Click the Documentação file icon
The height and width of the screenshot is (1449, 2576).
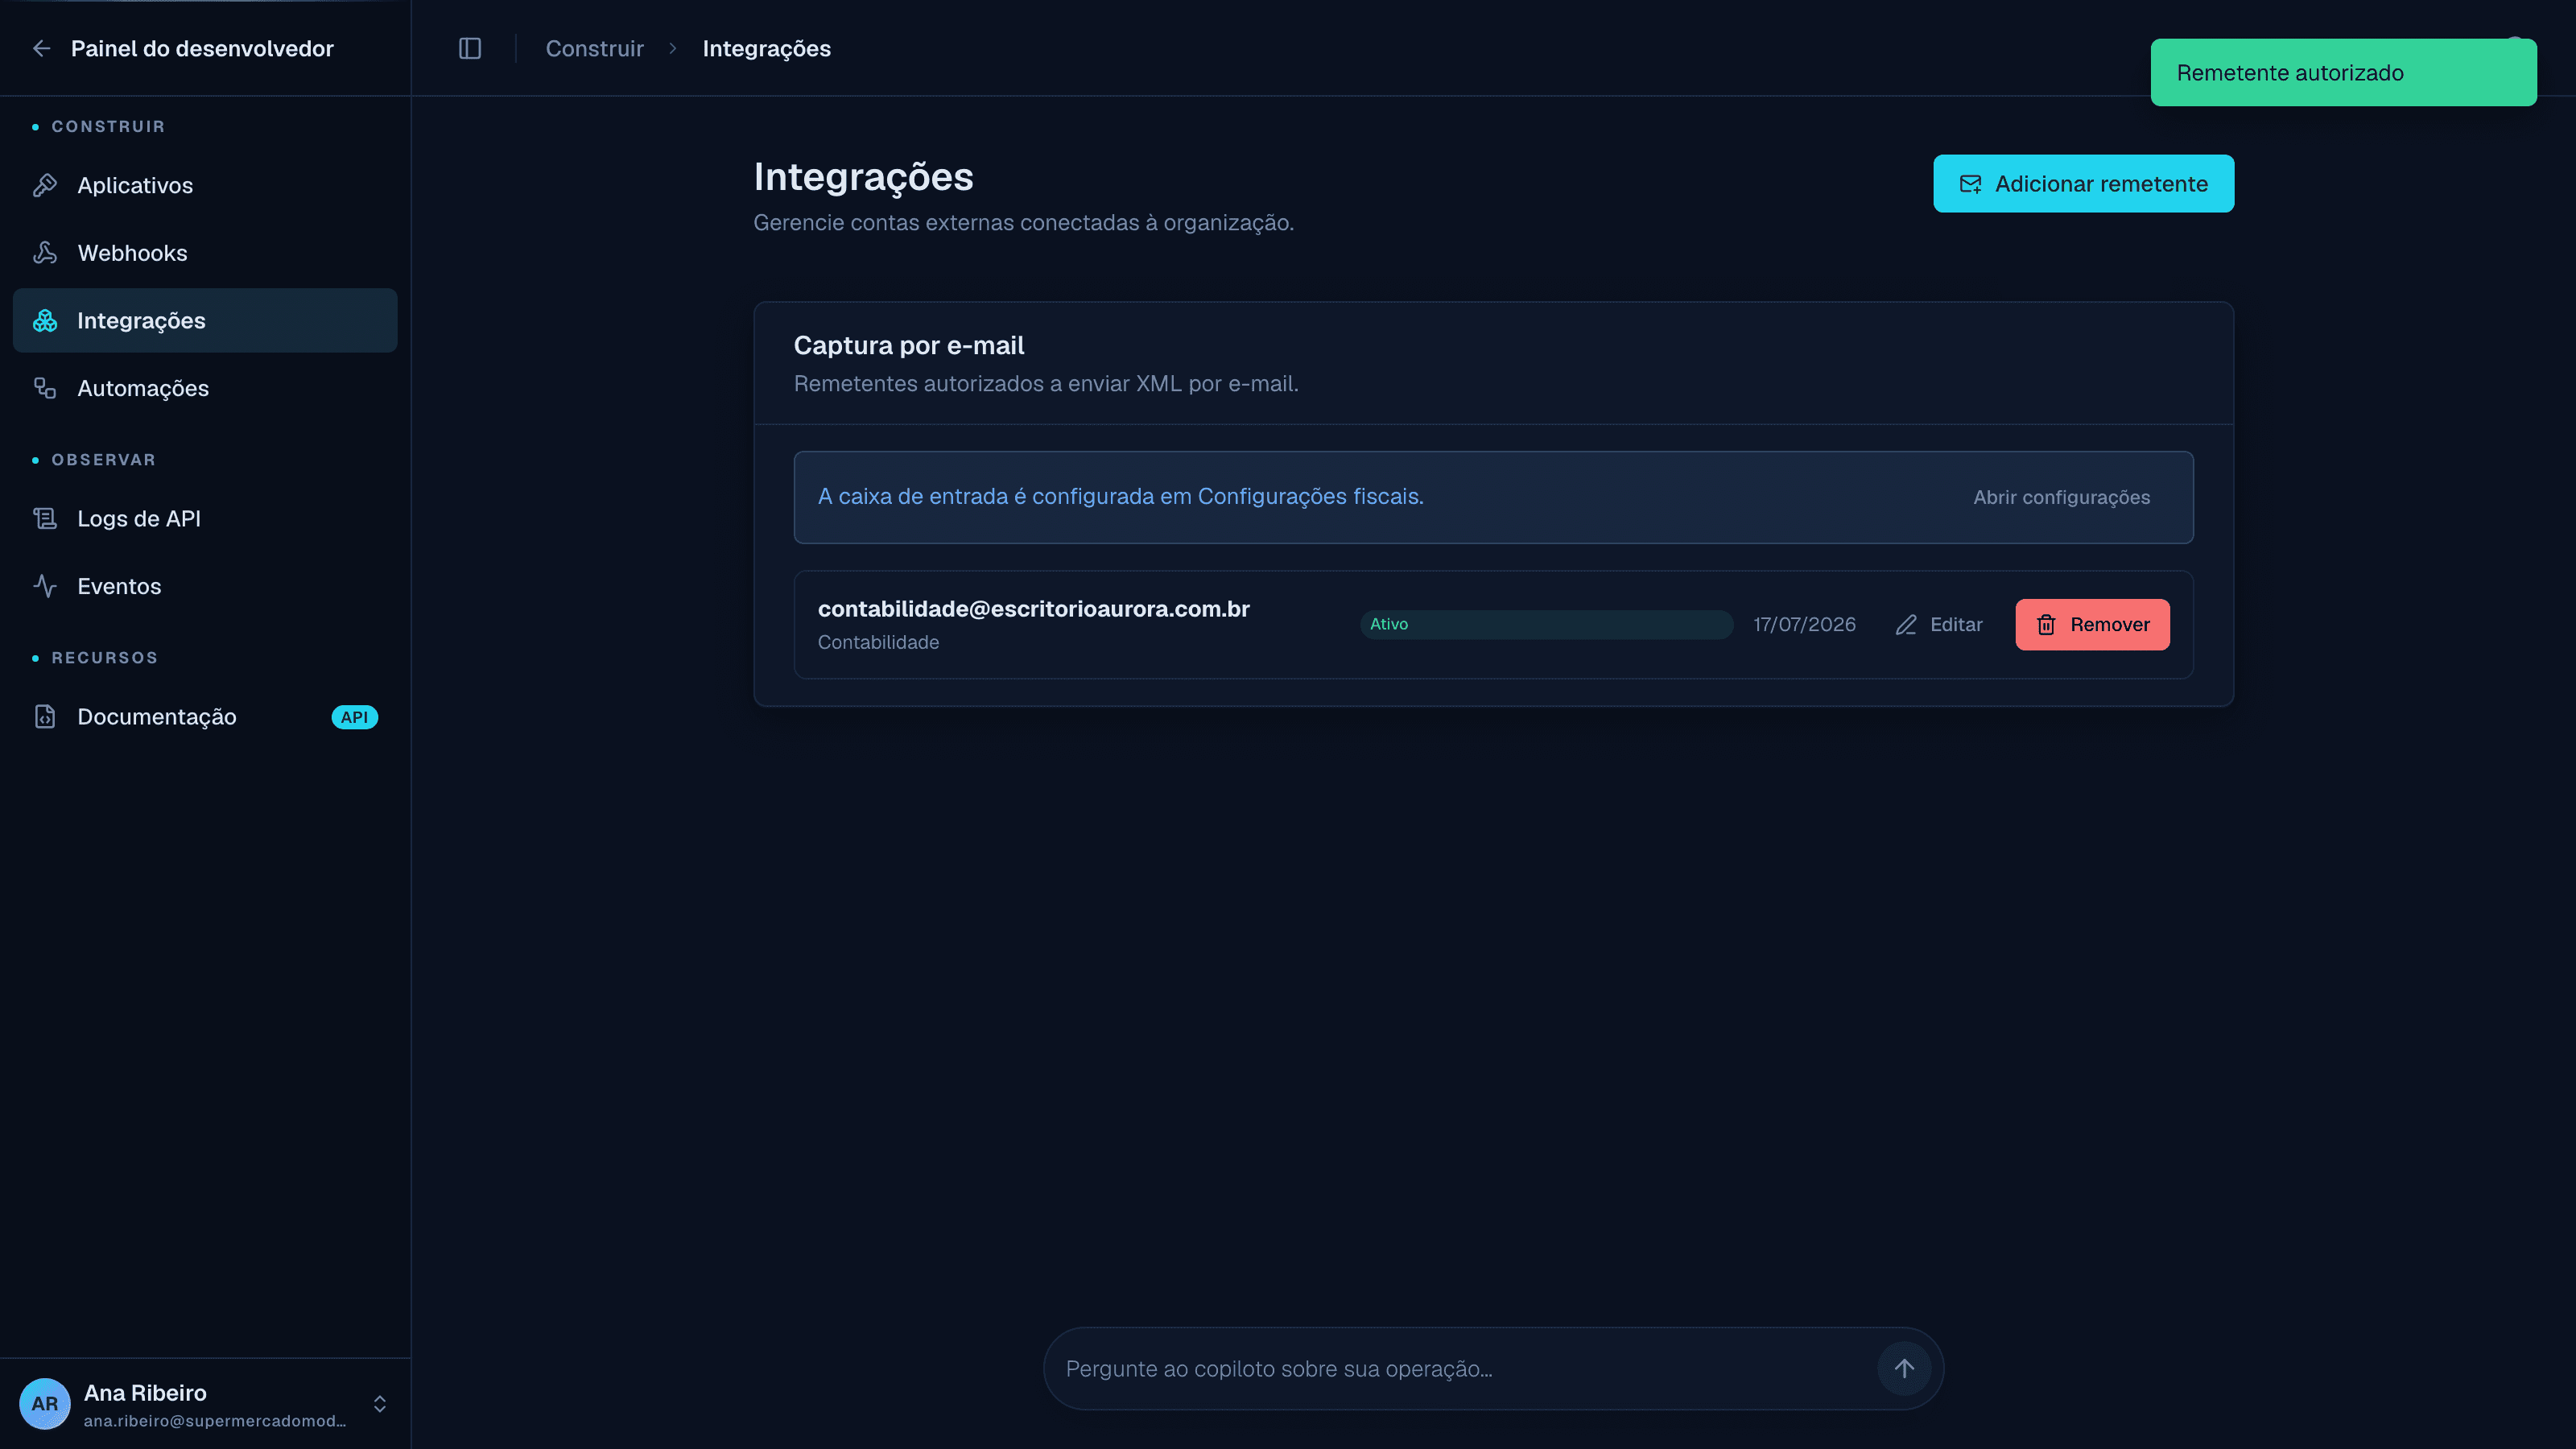point(45,716)
